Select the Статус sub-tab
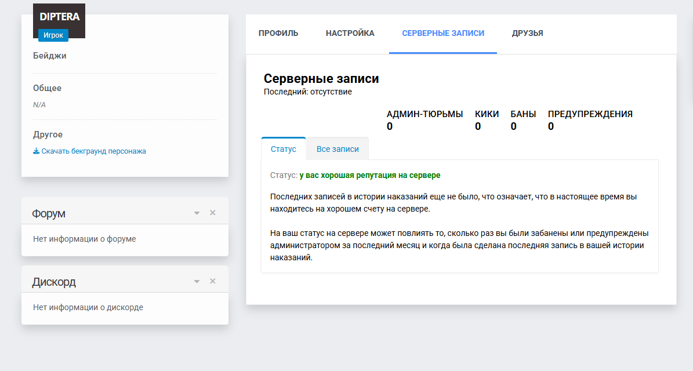The height and width of the screenshot is (371, 693). tap(284, 149)
